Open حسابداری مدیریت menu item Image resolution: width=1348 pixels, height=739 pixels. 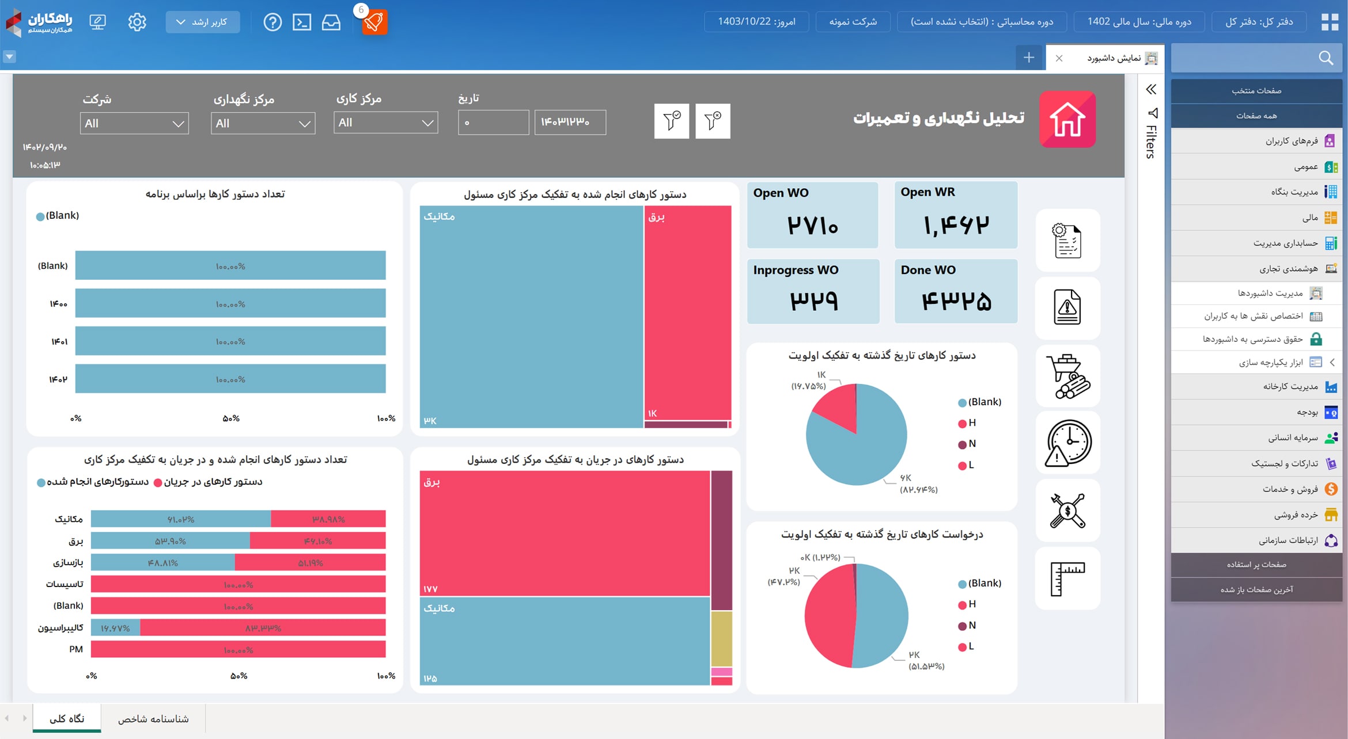(1256, 243)
